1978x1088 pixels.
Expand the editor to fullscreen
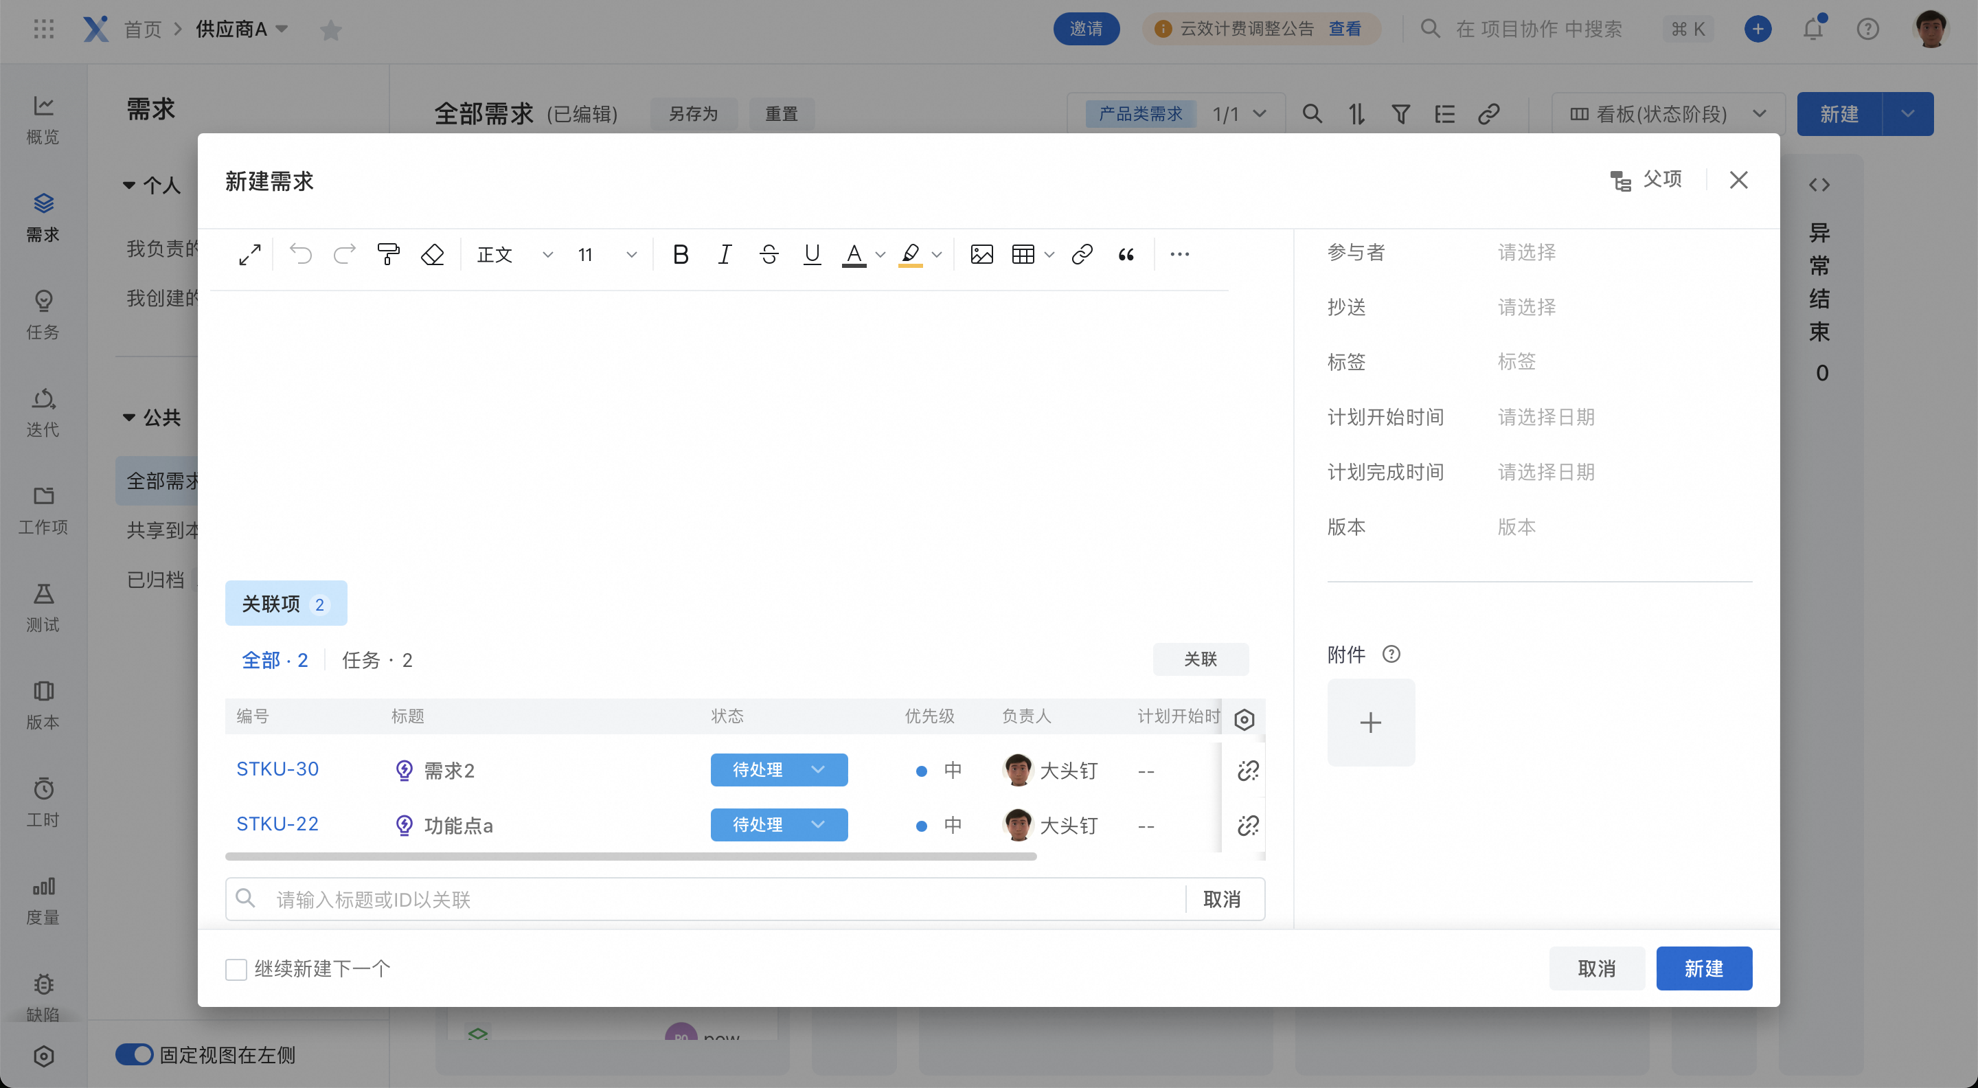249,254
